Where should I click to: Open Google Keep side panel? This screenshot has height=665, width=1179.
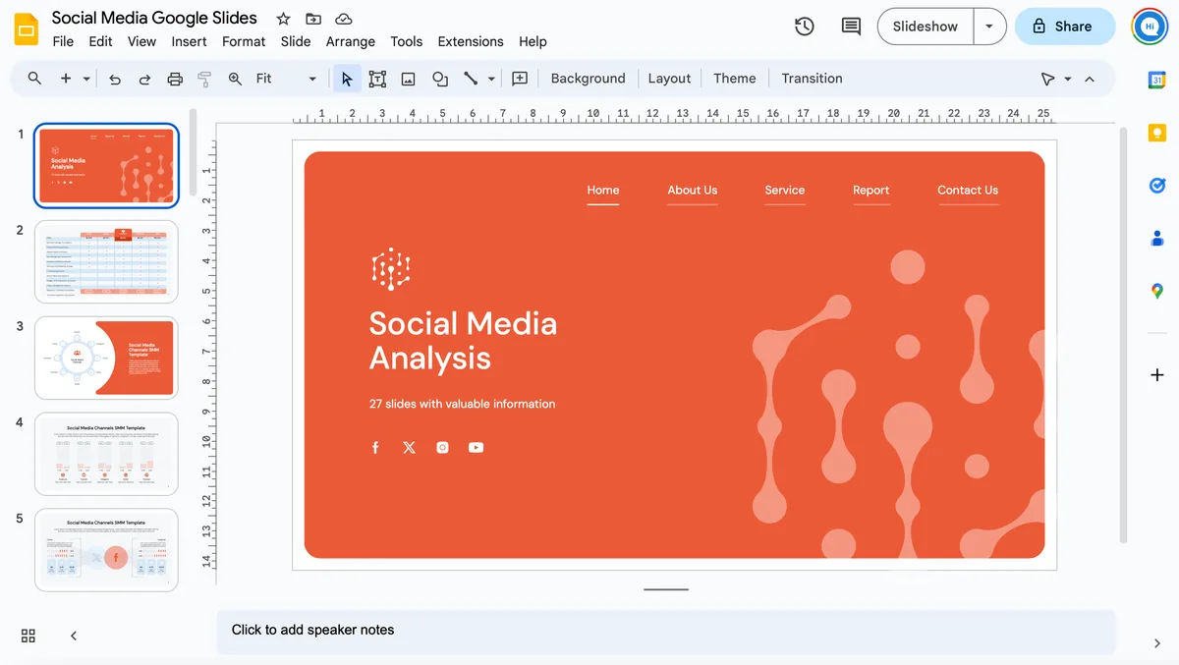1157,133
